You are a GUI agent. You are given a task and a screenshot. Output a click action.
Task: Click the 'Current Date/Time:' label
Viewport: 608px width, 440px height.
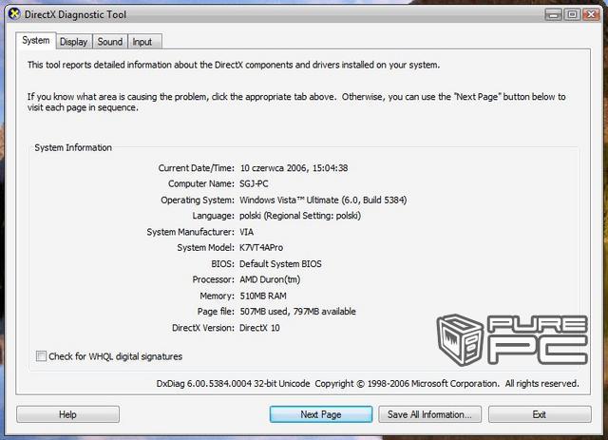pyautogui.click(x=197, y=168)
